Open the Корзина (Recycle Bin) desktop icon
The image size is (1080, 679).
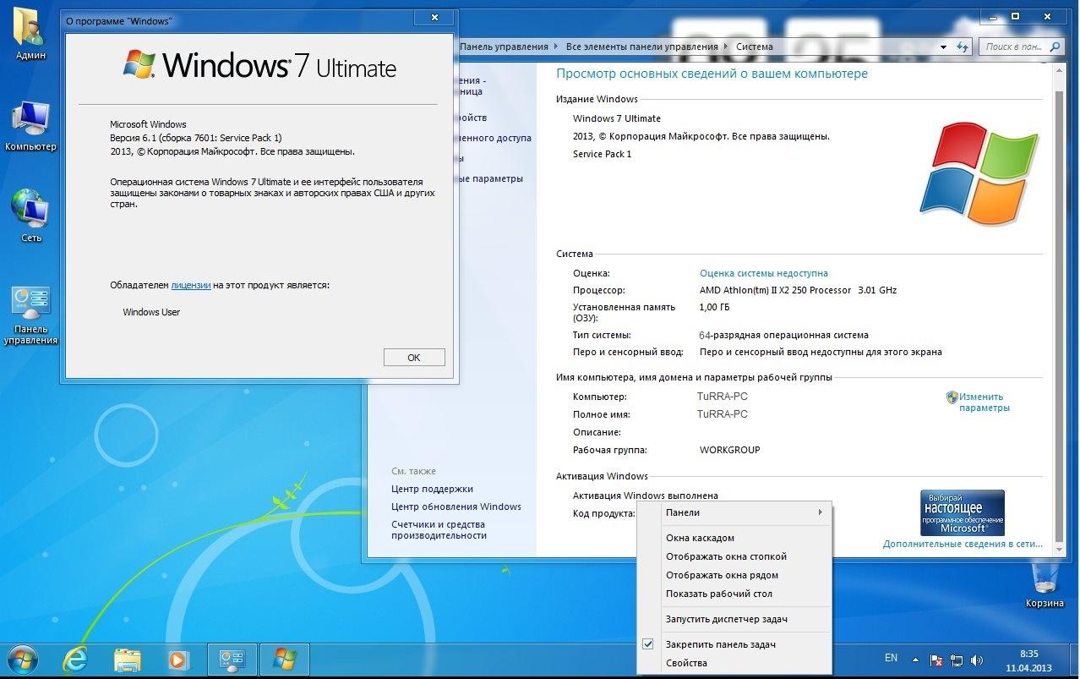1045,583
